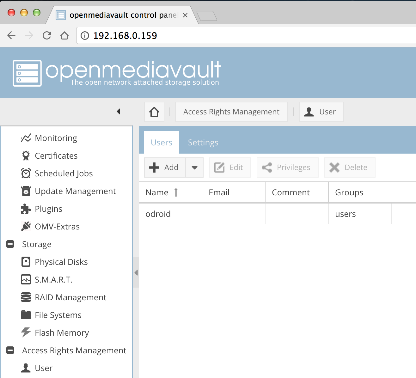The width and height of the screenshot is (416, 378).
Task: Open Plugins in the sidebar
Action: coord(49,209)
